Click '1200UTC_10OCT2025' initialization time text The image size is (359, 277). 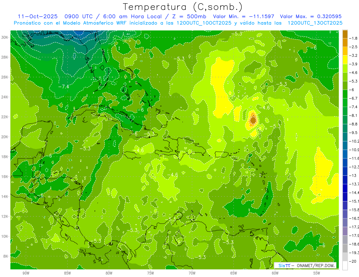pyautogui.click(x=203, y=23)
